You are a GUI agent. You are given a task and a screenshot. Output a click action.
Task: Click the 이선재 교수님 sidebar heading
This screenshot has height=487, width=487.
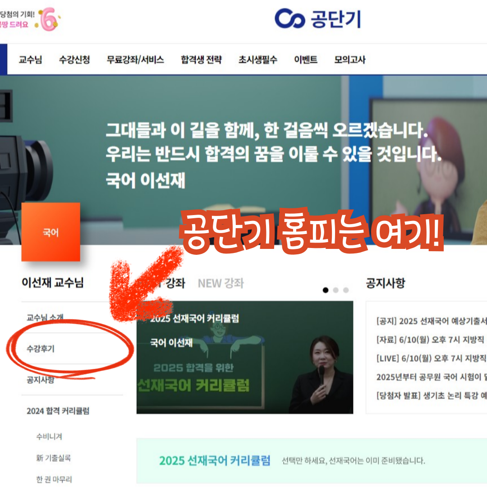[x=52, y=282]
